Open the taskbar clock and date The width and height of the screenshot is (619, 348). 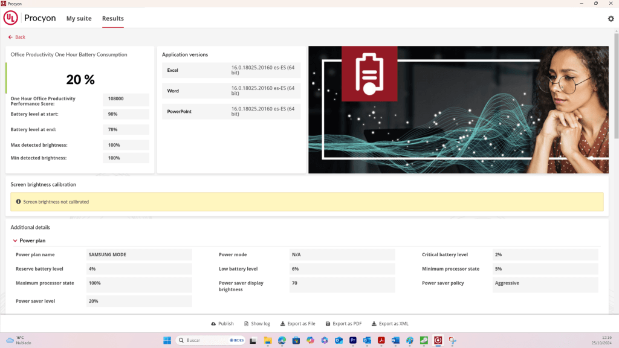tap(601, 340)
